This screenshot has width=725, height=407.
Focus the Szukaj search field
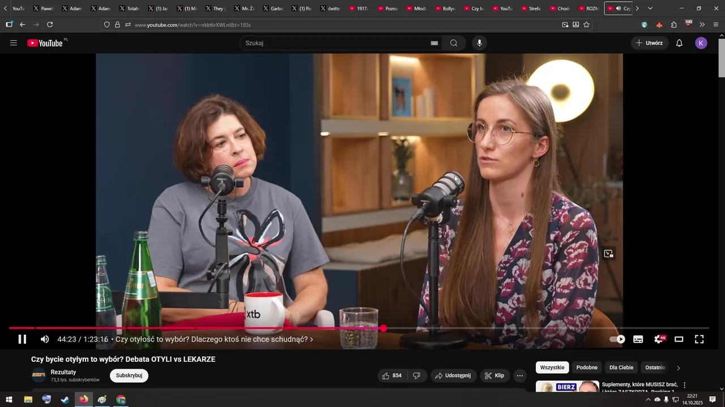(x=335, y=43)
